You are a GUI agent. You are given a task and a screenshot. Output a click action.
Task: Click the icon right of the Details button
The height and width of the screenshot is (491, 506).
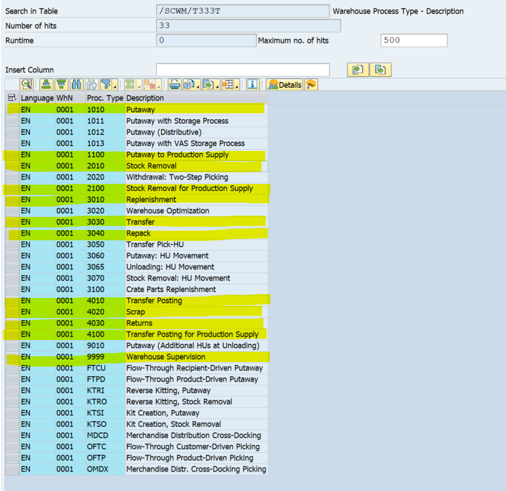311,85
